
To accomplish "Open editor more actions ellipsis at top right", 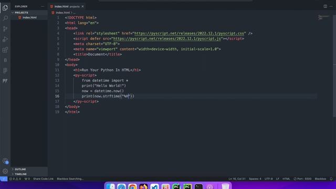I will (x=331, y=6).
